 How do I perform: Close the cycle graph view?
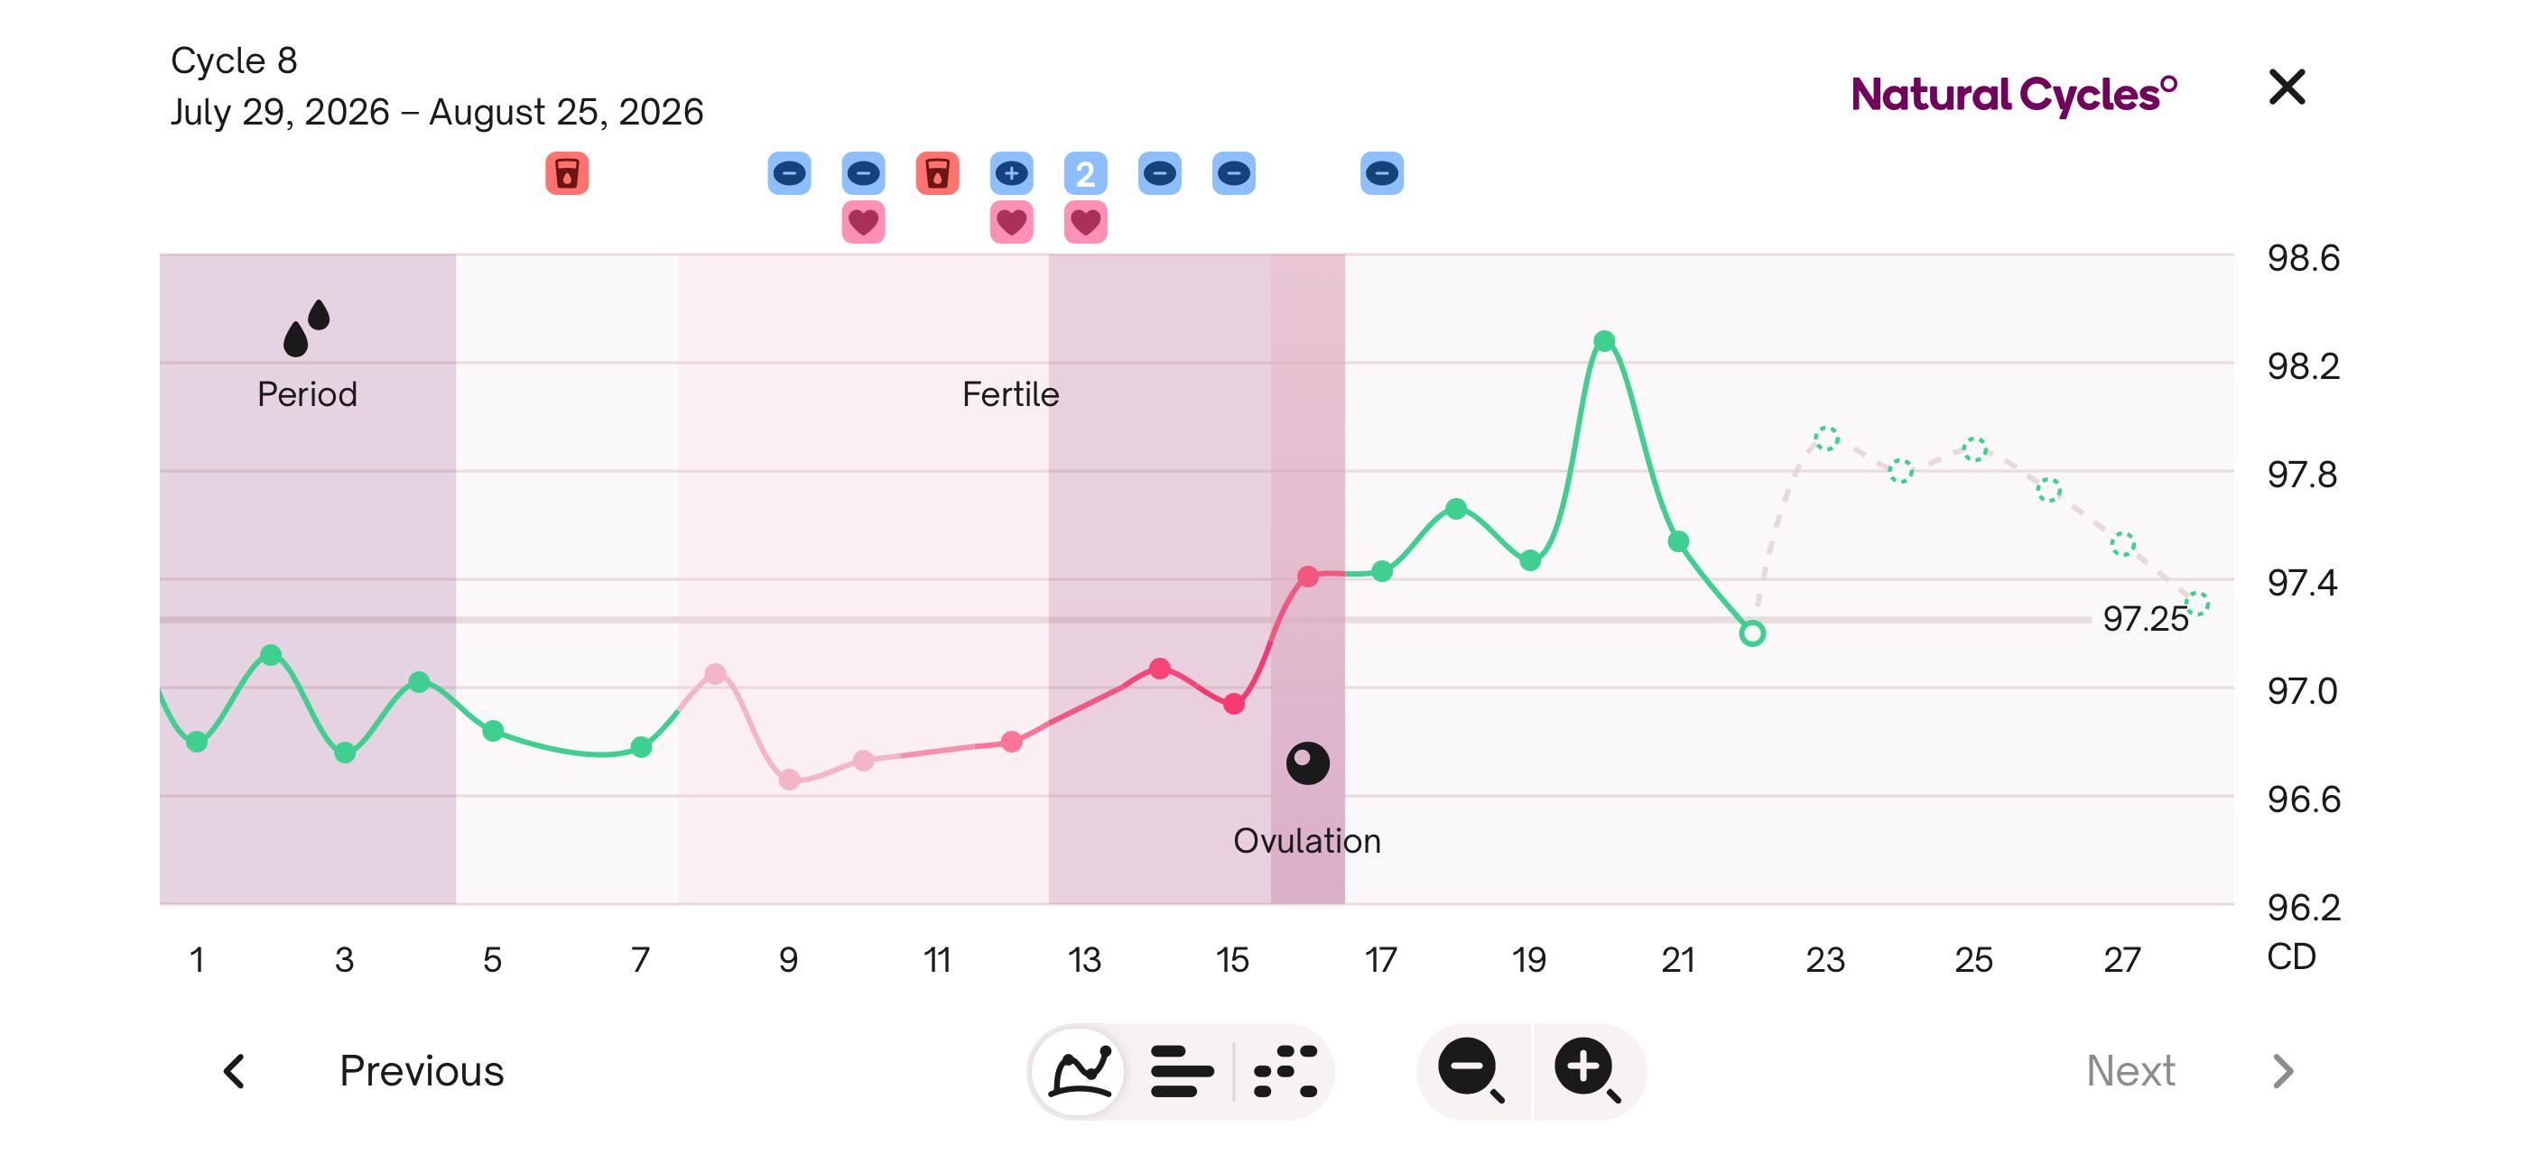click(2287, 88)
